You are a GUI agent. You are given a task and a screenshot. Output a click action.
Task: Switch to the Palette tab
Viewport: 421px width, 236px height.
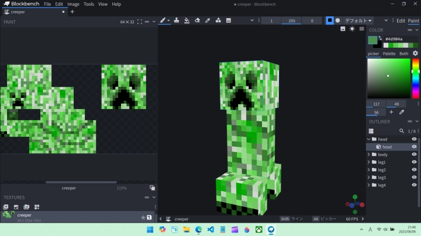pos(389,54)
